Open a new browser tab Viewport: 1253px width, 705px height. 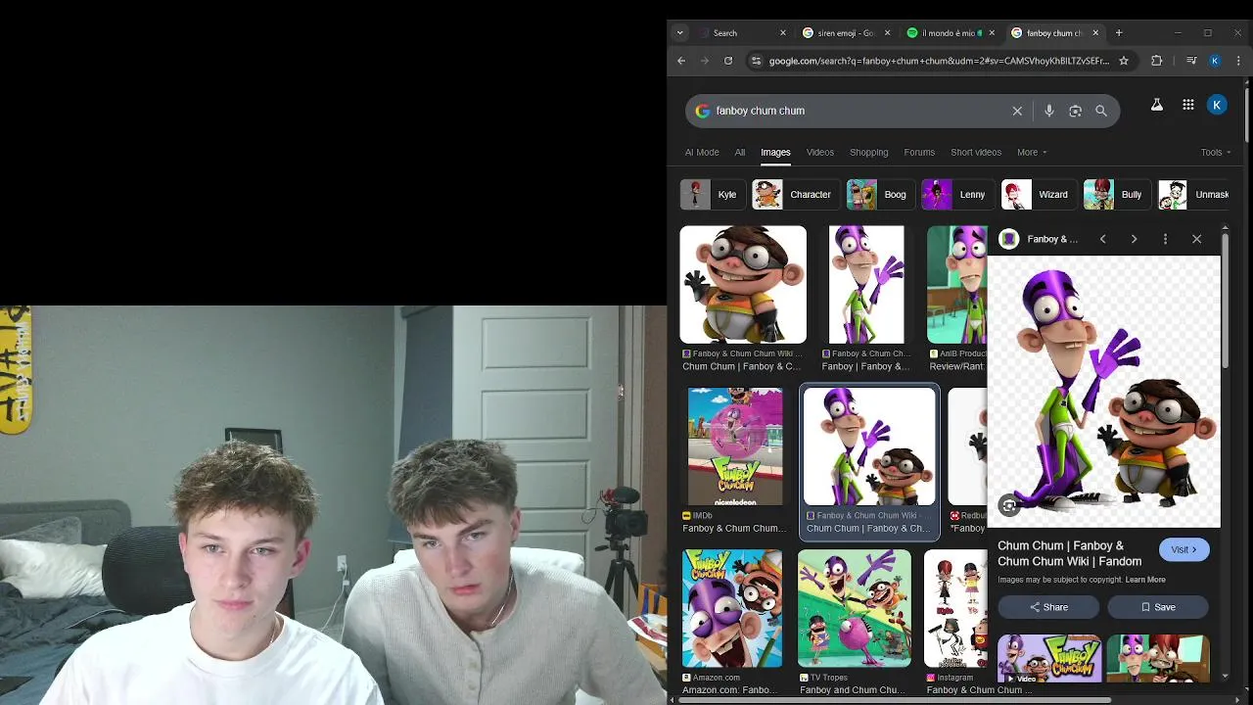click(x=1119, y=33)
